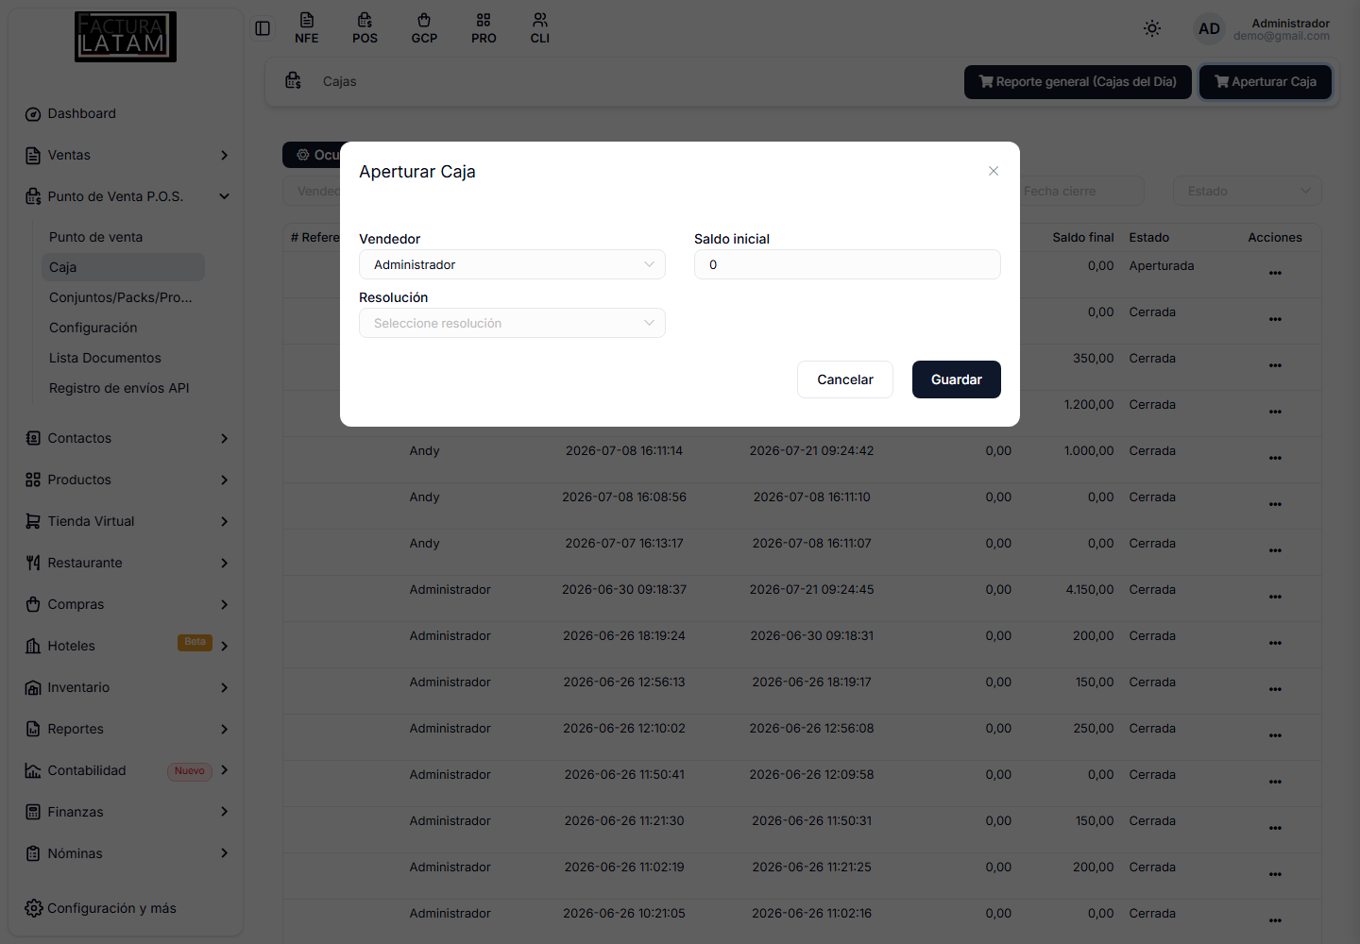1360x944 pixels.
Task: Expand the Contabilidad menu
Action: pyautogui.click(x=127, y=770)
